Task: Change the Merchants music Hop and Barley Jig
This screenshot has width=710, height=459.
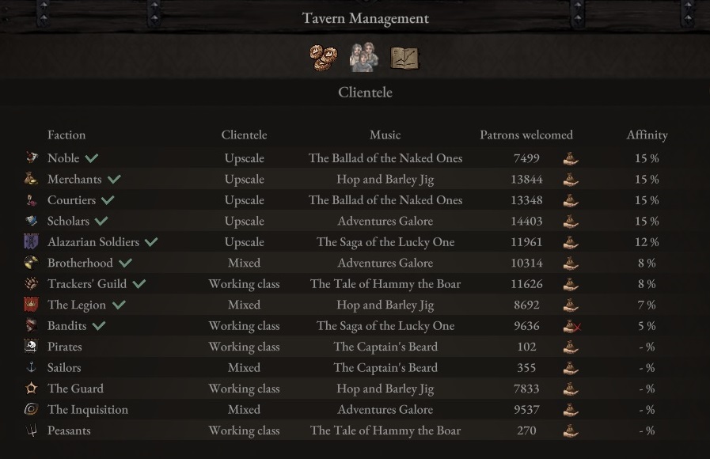Action: (385, 180)
